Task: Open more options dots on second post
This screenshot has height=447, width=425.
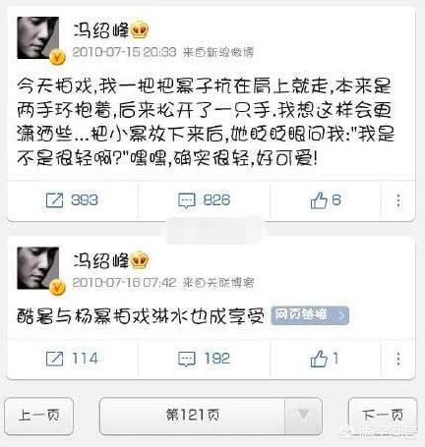Action: point(398,359)
